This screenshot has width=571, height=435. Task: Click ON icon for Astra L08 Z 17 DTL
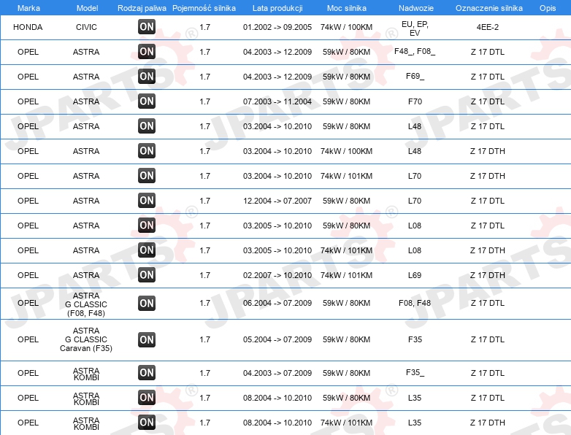coord(147,225)
